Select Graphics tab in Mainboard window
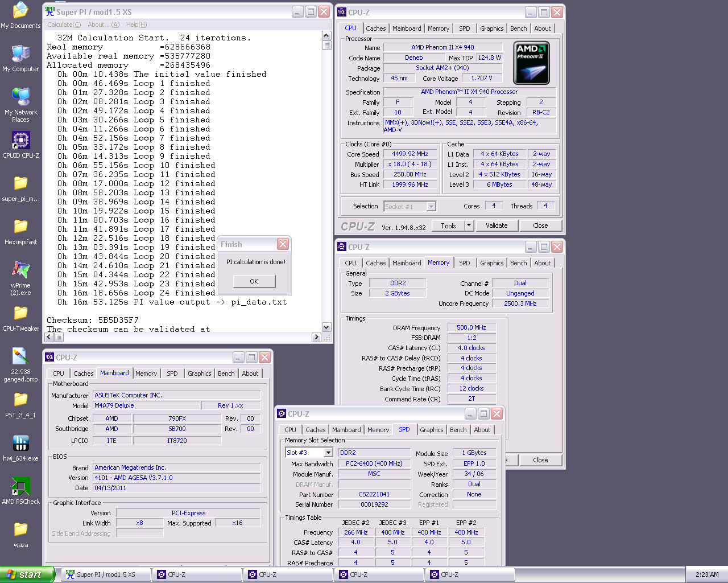 (x=199, y=373)
